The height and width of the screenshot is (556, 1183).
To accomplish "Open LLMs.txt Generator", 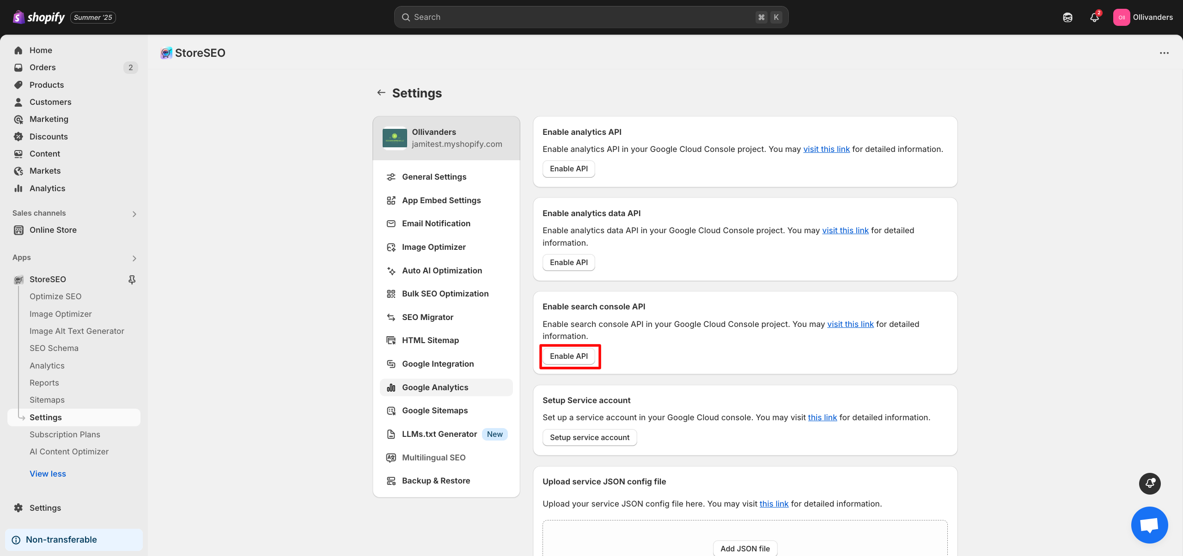I will (x=446, y=434).
